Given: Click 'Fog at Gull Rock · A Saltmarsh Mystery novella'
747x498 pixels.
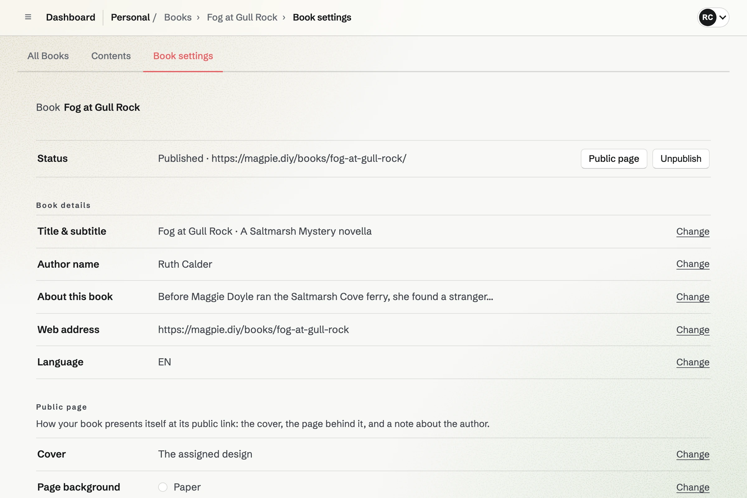Looking at the screenshot, I should tap(265, 231).
